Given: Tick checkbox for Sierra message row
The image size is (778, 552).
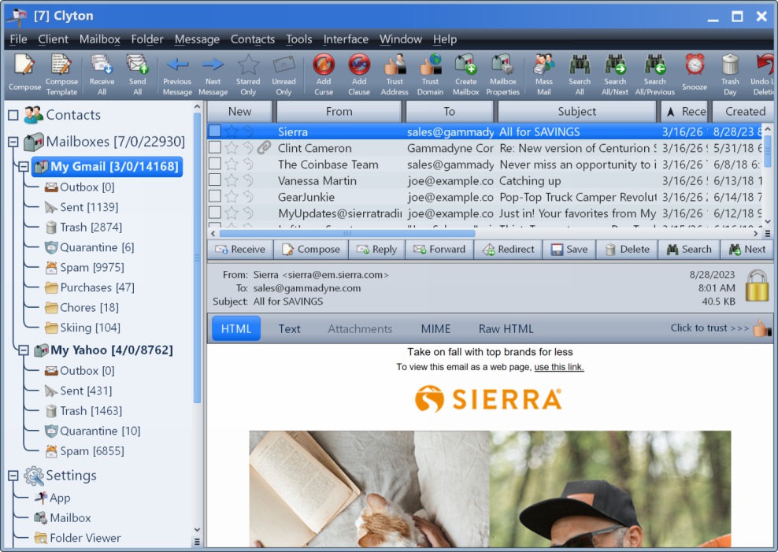Looking at the screenshot, I should click(214, 131).
